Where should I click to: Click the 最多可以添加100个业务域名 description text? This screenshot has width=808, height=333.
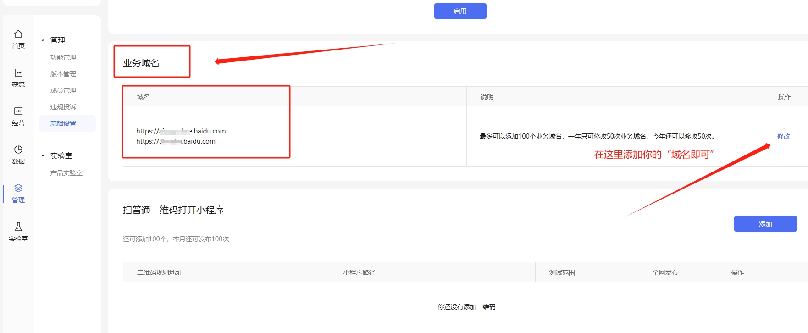[598, 136]
